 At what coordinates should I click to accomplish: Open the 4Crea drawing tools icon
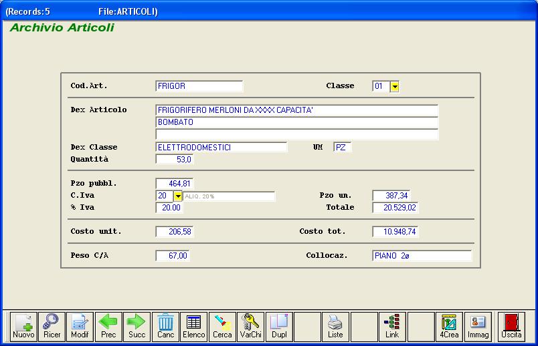tap(449, 327)
